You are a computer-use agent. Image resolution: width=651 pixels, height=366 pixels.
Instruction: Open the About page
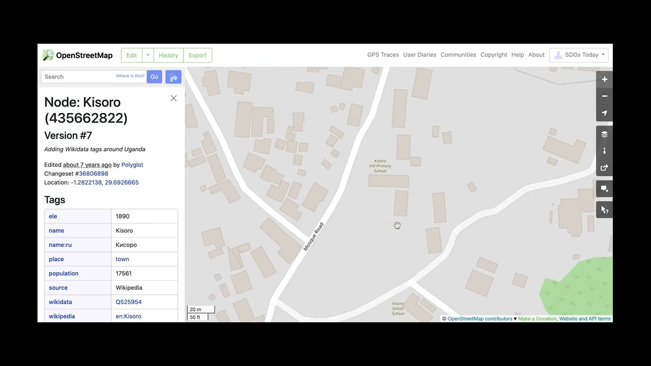(537, 55)
